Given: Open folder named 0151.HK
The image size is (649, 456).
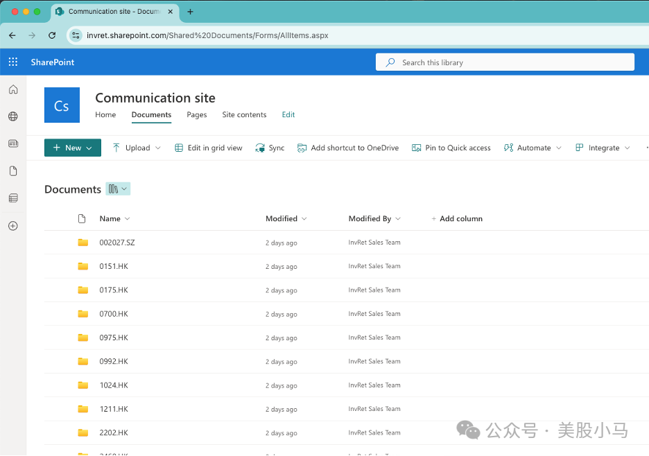Looking at the screenshot, I should point(114,266).
